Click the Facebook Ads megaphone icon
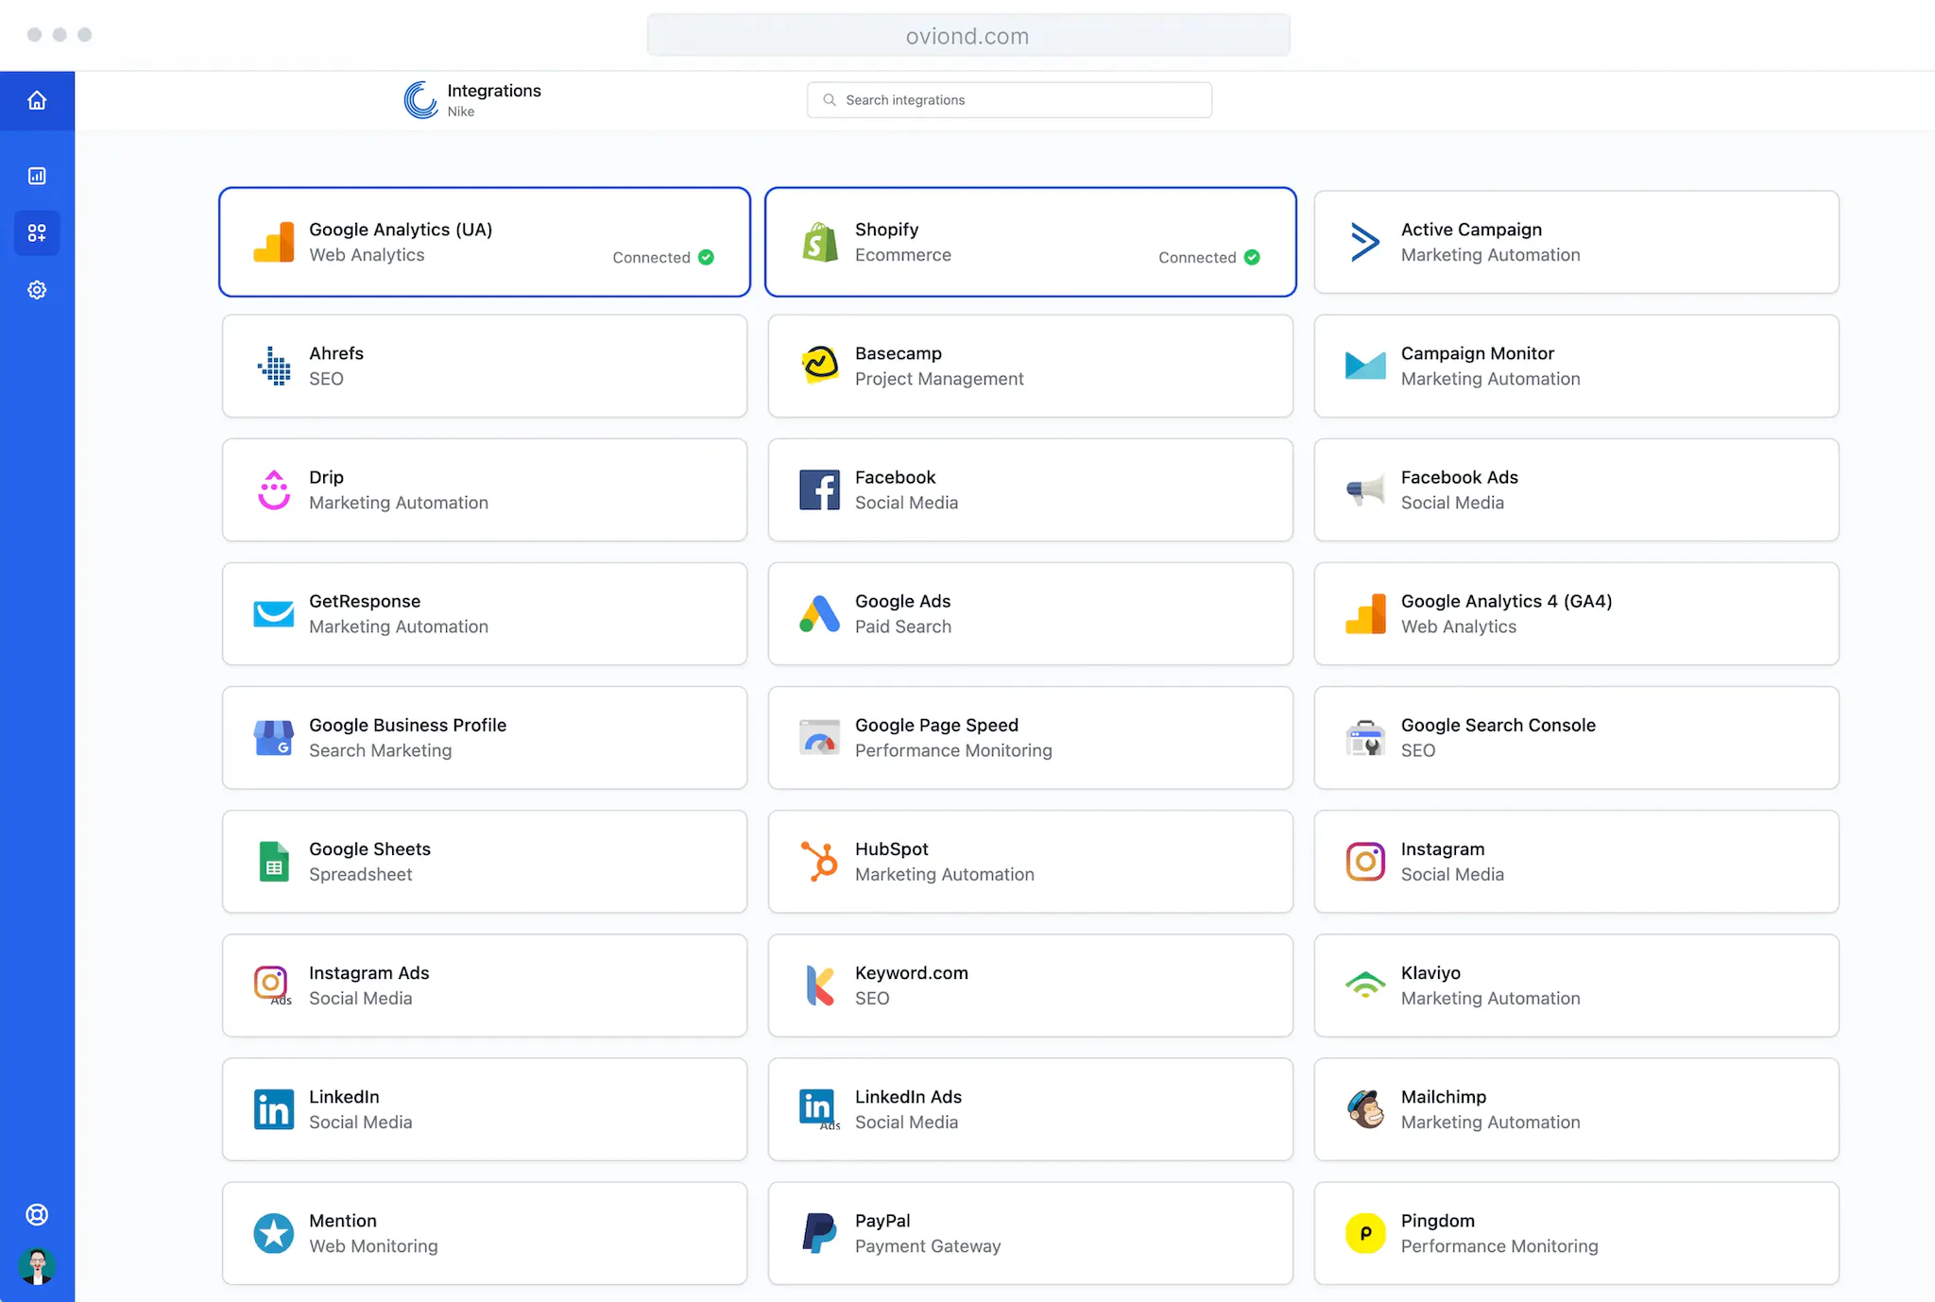1935x1302 pixels. 1365,489
